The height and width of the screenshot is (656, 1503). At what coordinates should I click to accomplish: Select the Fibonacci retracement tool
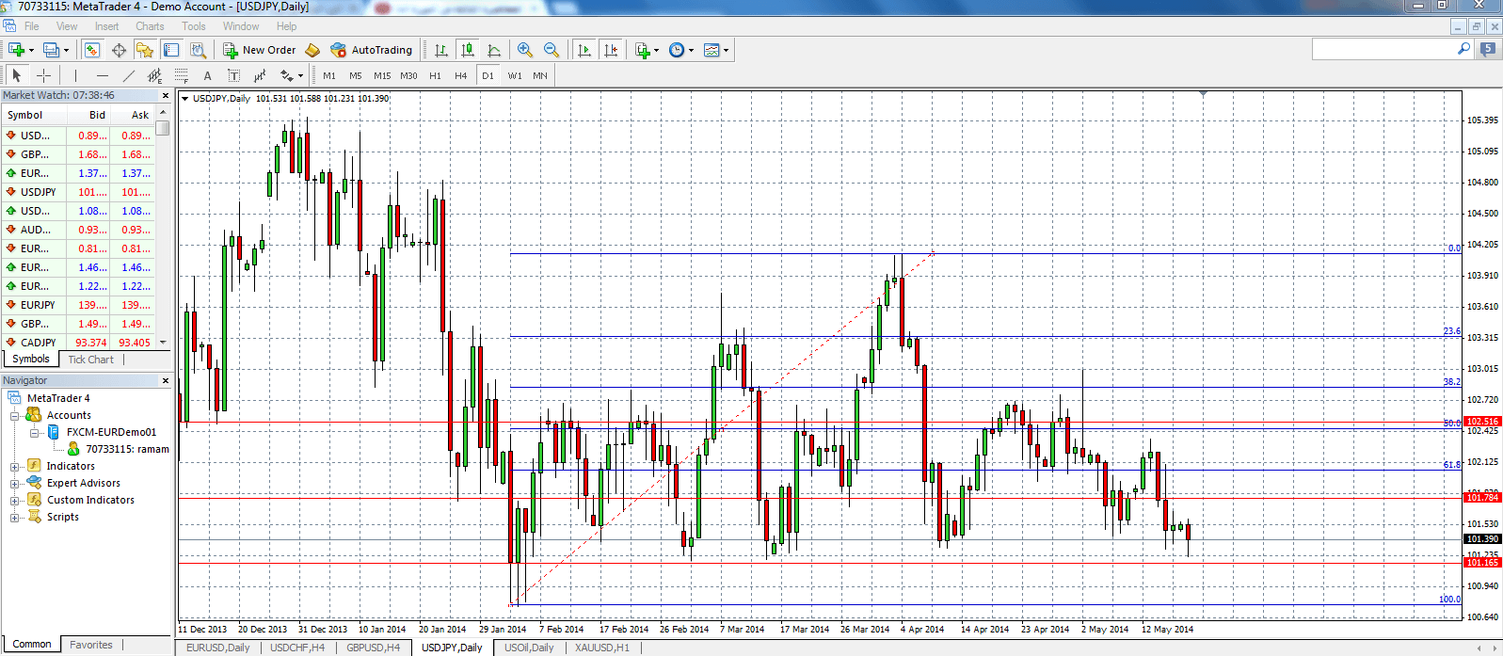(182, 75)
